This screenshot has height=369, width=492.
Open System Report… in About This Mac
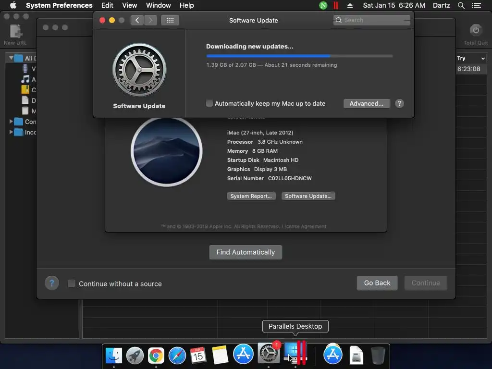pyautogui.click(x=251, y=196)
